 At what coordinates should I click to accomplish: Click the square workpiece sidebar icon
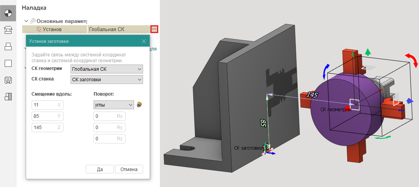8,63
